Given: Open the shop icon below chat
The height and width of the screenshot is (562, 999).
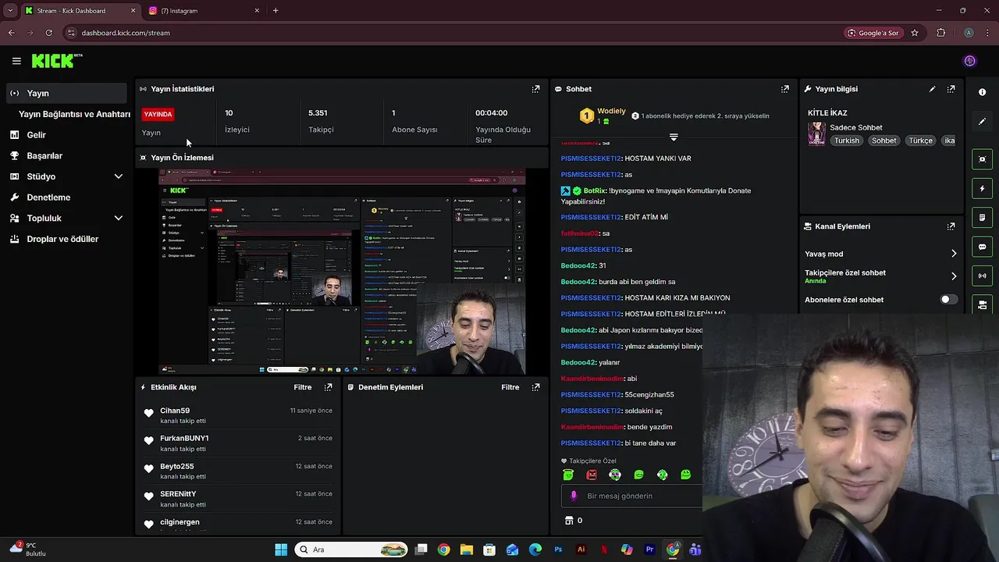Looking at the screenshot, I should point(569,521).
